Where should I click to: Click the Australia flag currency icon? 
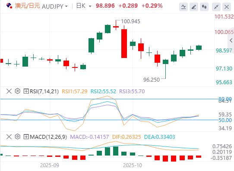pos(9,6)
